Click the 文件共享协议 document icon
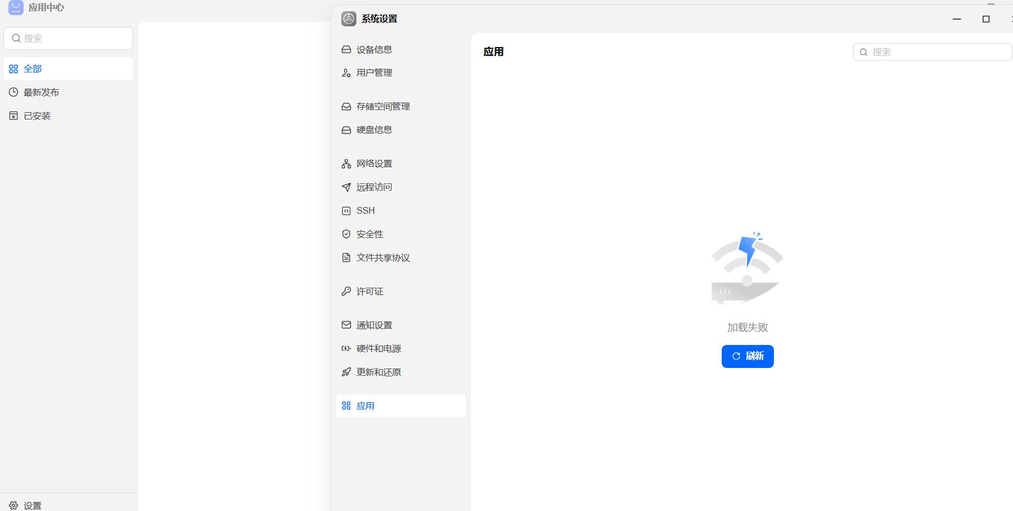The height and width of the screenshot is (511, 1013). point(346,257)
